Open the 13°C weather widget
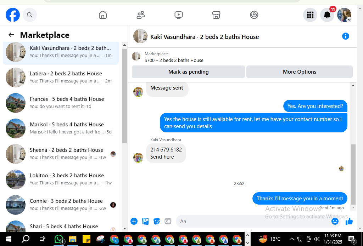The width and height of the screenshot is (363, 246). point(269,239)
